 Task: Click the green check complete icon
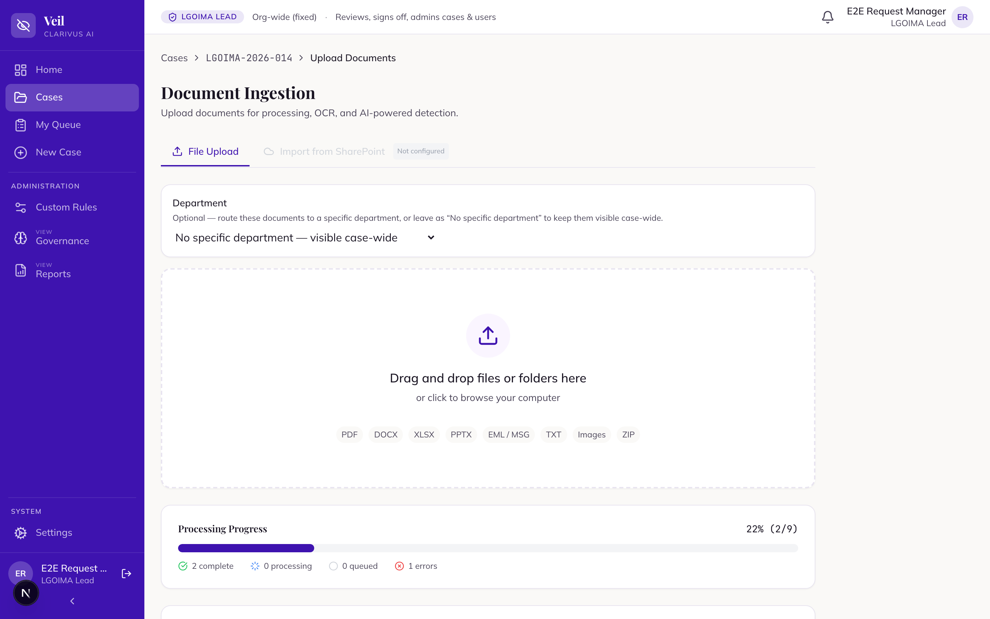183,566
